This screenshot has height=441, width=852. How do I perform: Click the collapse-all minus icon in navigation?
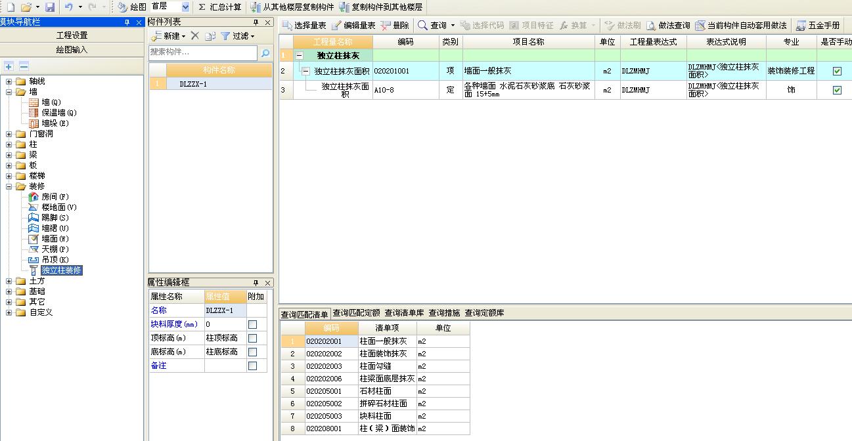tap(24, 66)
